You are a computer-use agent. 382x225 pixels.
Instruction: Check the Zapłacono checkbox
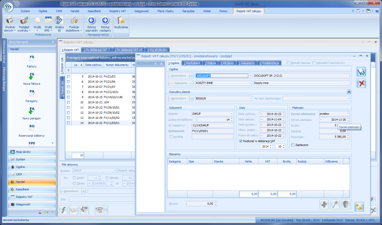click(x=293, y=145)
